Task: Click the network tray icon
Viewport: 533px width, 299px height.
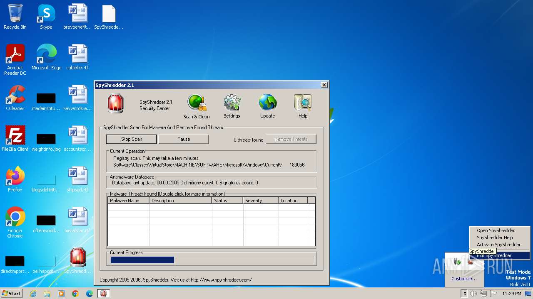Action: pyautogui.click(x=483, y=294)
